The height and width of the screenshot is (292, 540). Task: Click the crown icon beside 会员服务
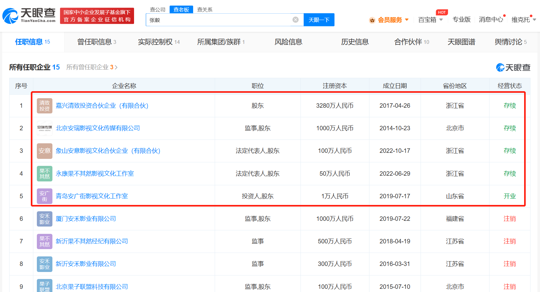click(x=372, y=20)
